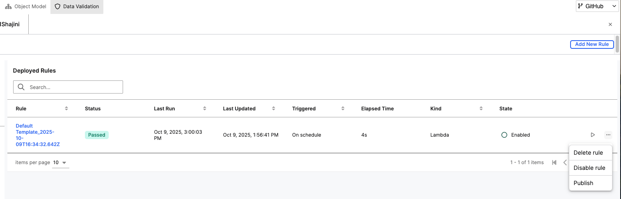Open the GitHub branch dropdown
621x199 pixels.
pos(597,6)
